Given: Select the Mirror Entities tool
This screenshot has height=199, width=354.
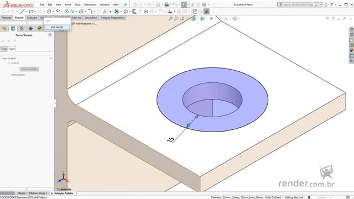Looking at the screenshot, I should point(146,12).
